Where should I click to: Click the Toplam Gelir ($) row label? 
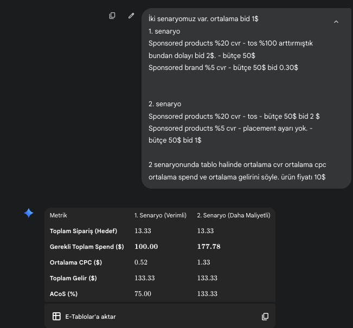click(x=73, y=278)
